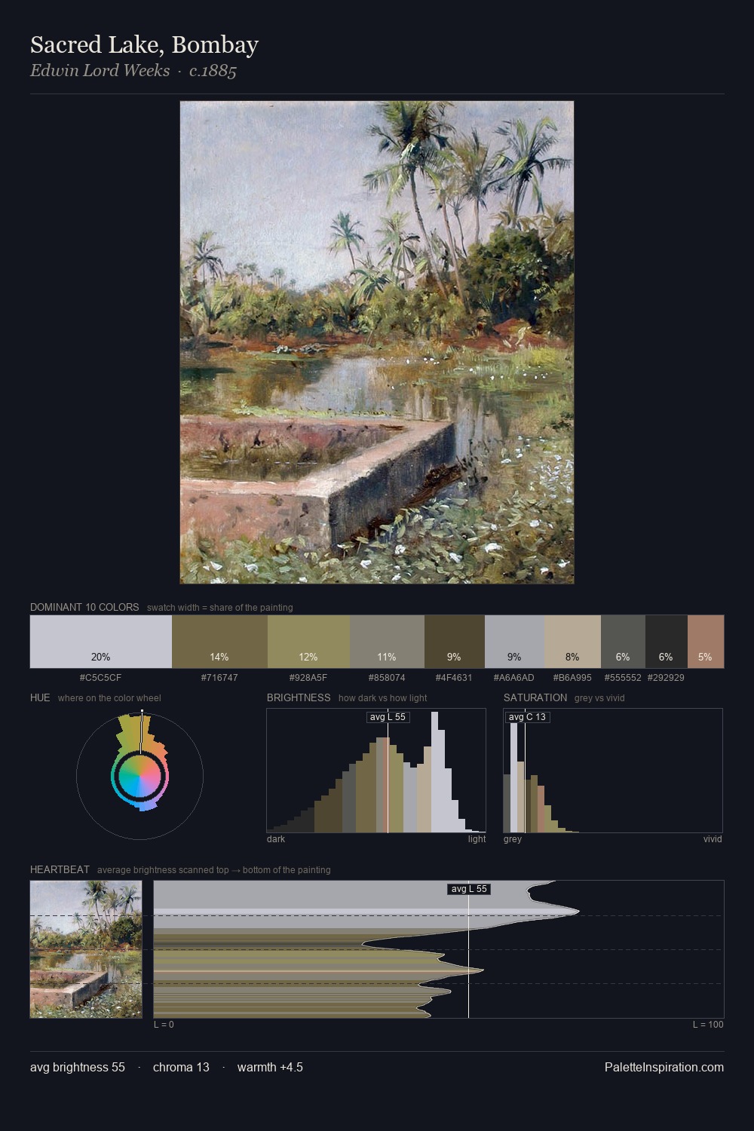Click the 'DOMINANT 10 COLORS' heading

pos(84,607)
